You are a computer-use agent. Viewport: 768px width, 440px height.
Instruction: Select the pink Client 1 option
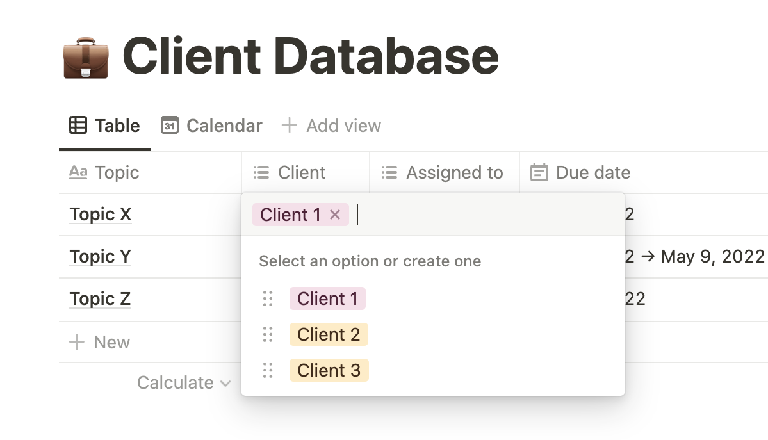click(x=327, y=298)
